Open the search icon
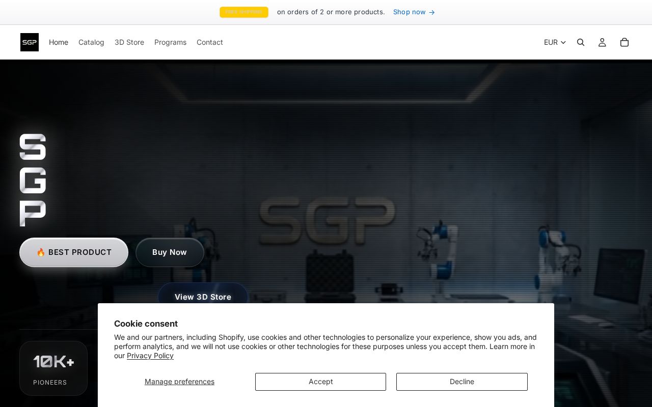Viewport: 652px width, 407px height. pyautogui.click(x=581, y=42)
